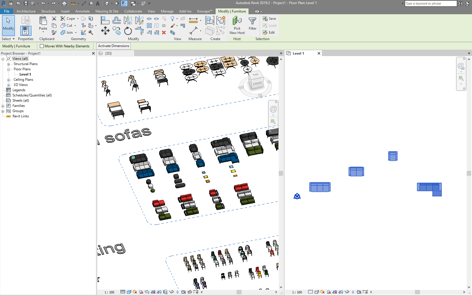Open the selection Filter
Image resolution: width=472 pixels, height=296 pixels.
point(253,23)
